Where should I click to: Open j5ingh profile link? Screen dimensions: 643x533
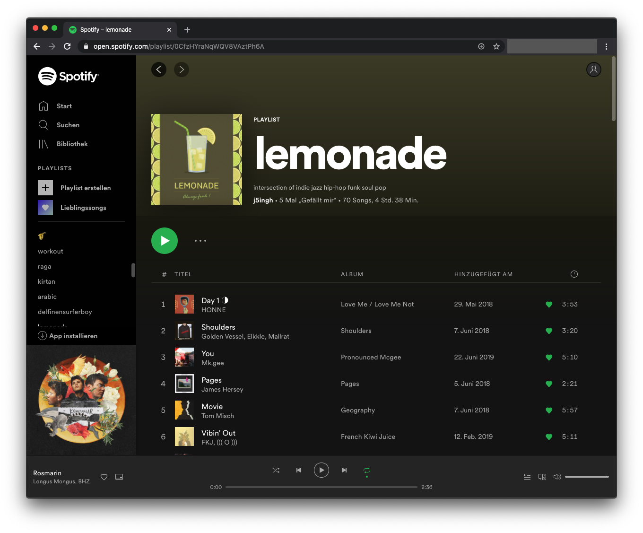pos(263,200)
